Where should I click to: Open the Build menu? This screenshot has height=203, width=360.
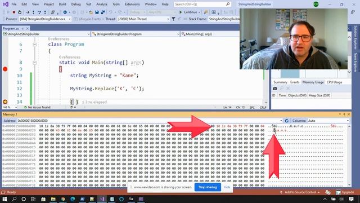pos(62,4)
